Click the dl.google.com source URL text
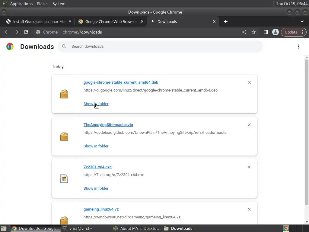Viewport: 309px width, 232px height. pyautogui.click(x=151, y=90)
